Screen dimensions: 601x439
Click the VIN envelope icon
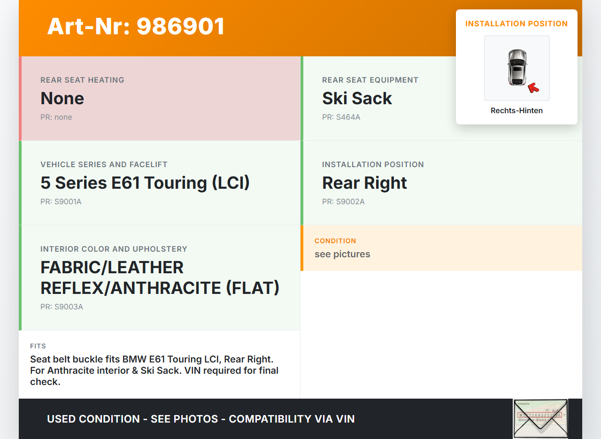click(540, 418)
